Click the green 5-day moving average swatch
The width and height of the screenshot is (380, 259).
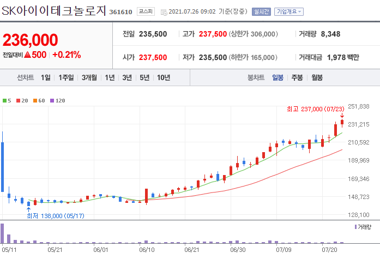point(4,100)
